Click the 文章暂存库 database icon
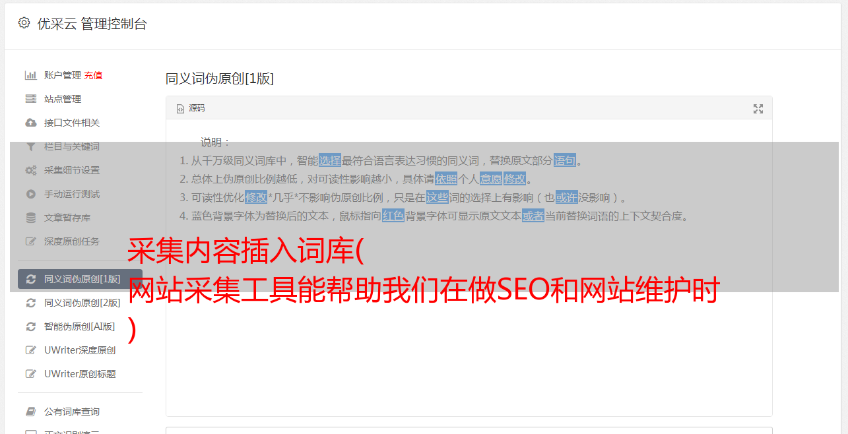Screen dimensions: 848x434 (x=30, y=218)
